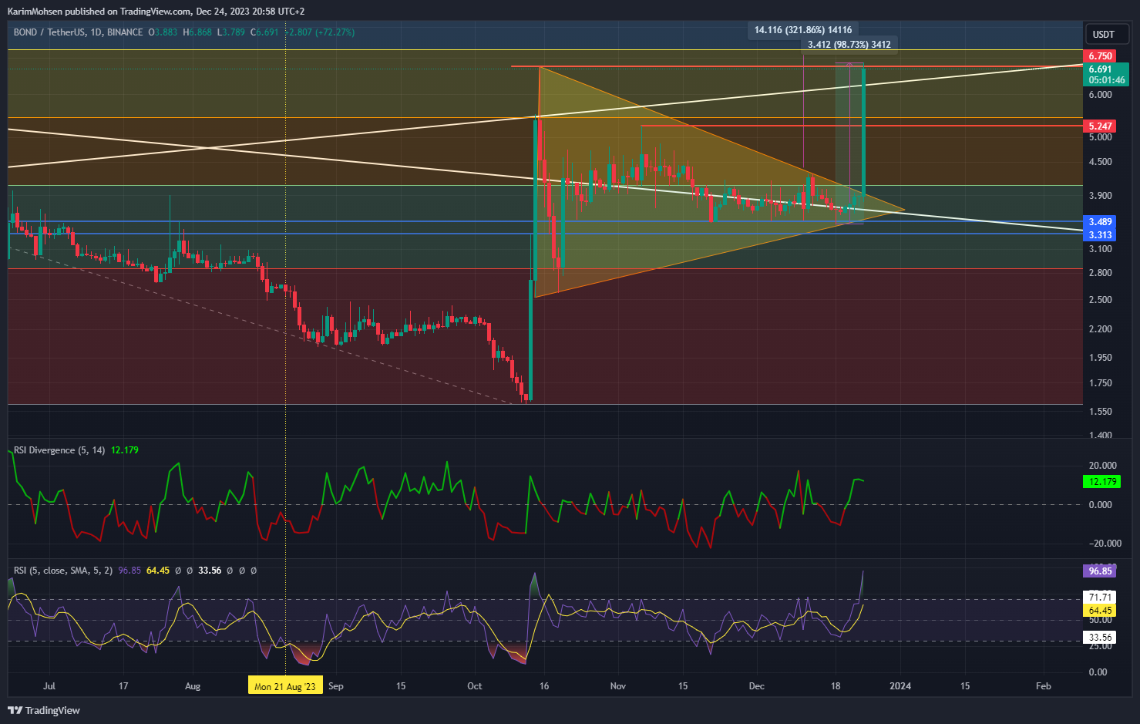This screenshot has width=1140, height=724.
Task: Select the yellow Mon 21 Aug '23 date label
Action: click(285, 686)
